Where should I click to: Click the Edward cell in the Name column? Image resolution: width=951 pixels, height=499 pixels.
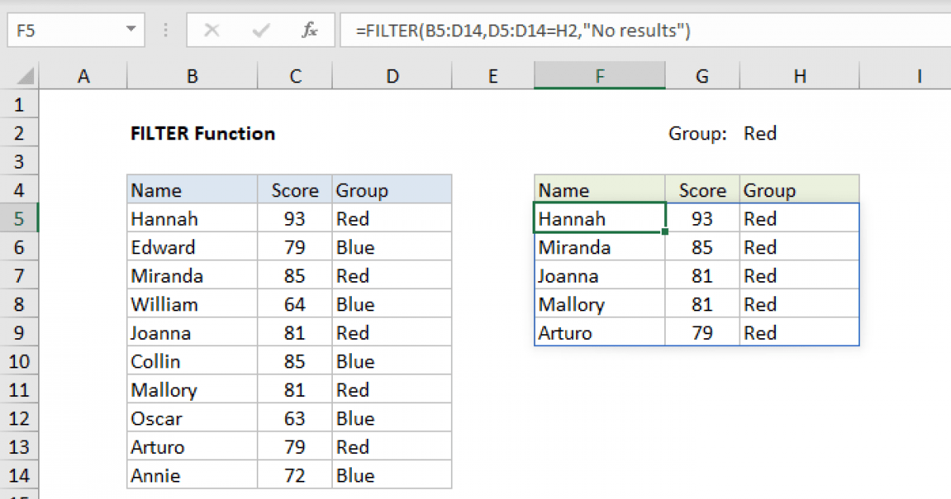(x=192, y=247)
